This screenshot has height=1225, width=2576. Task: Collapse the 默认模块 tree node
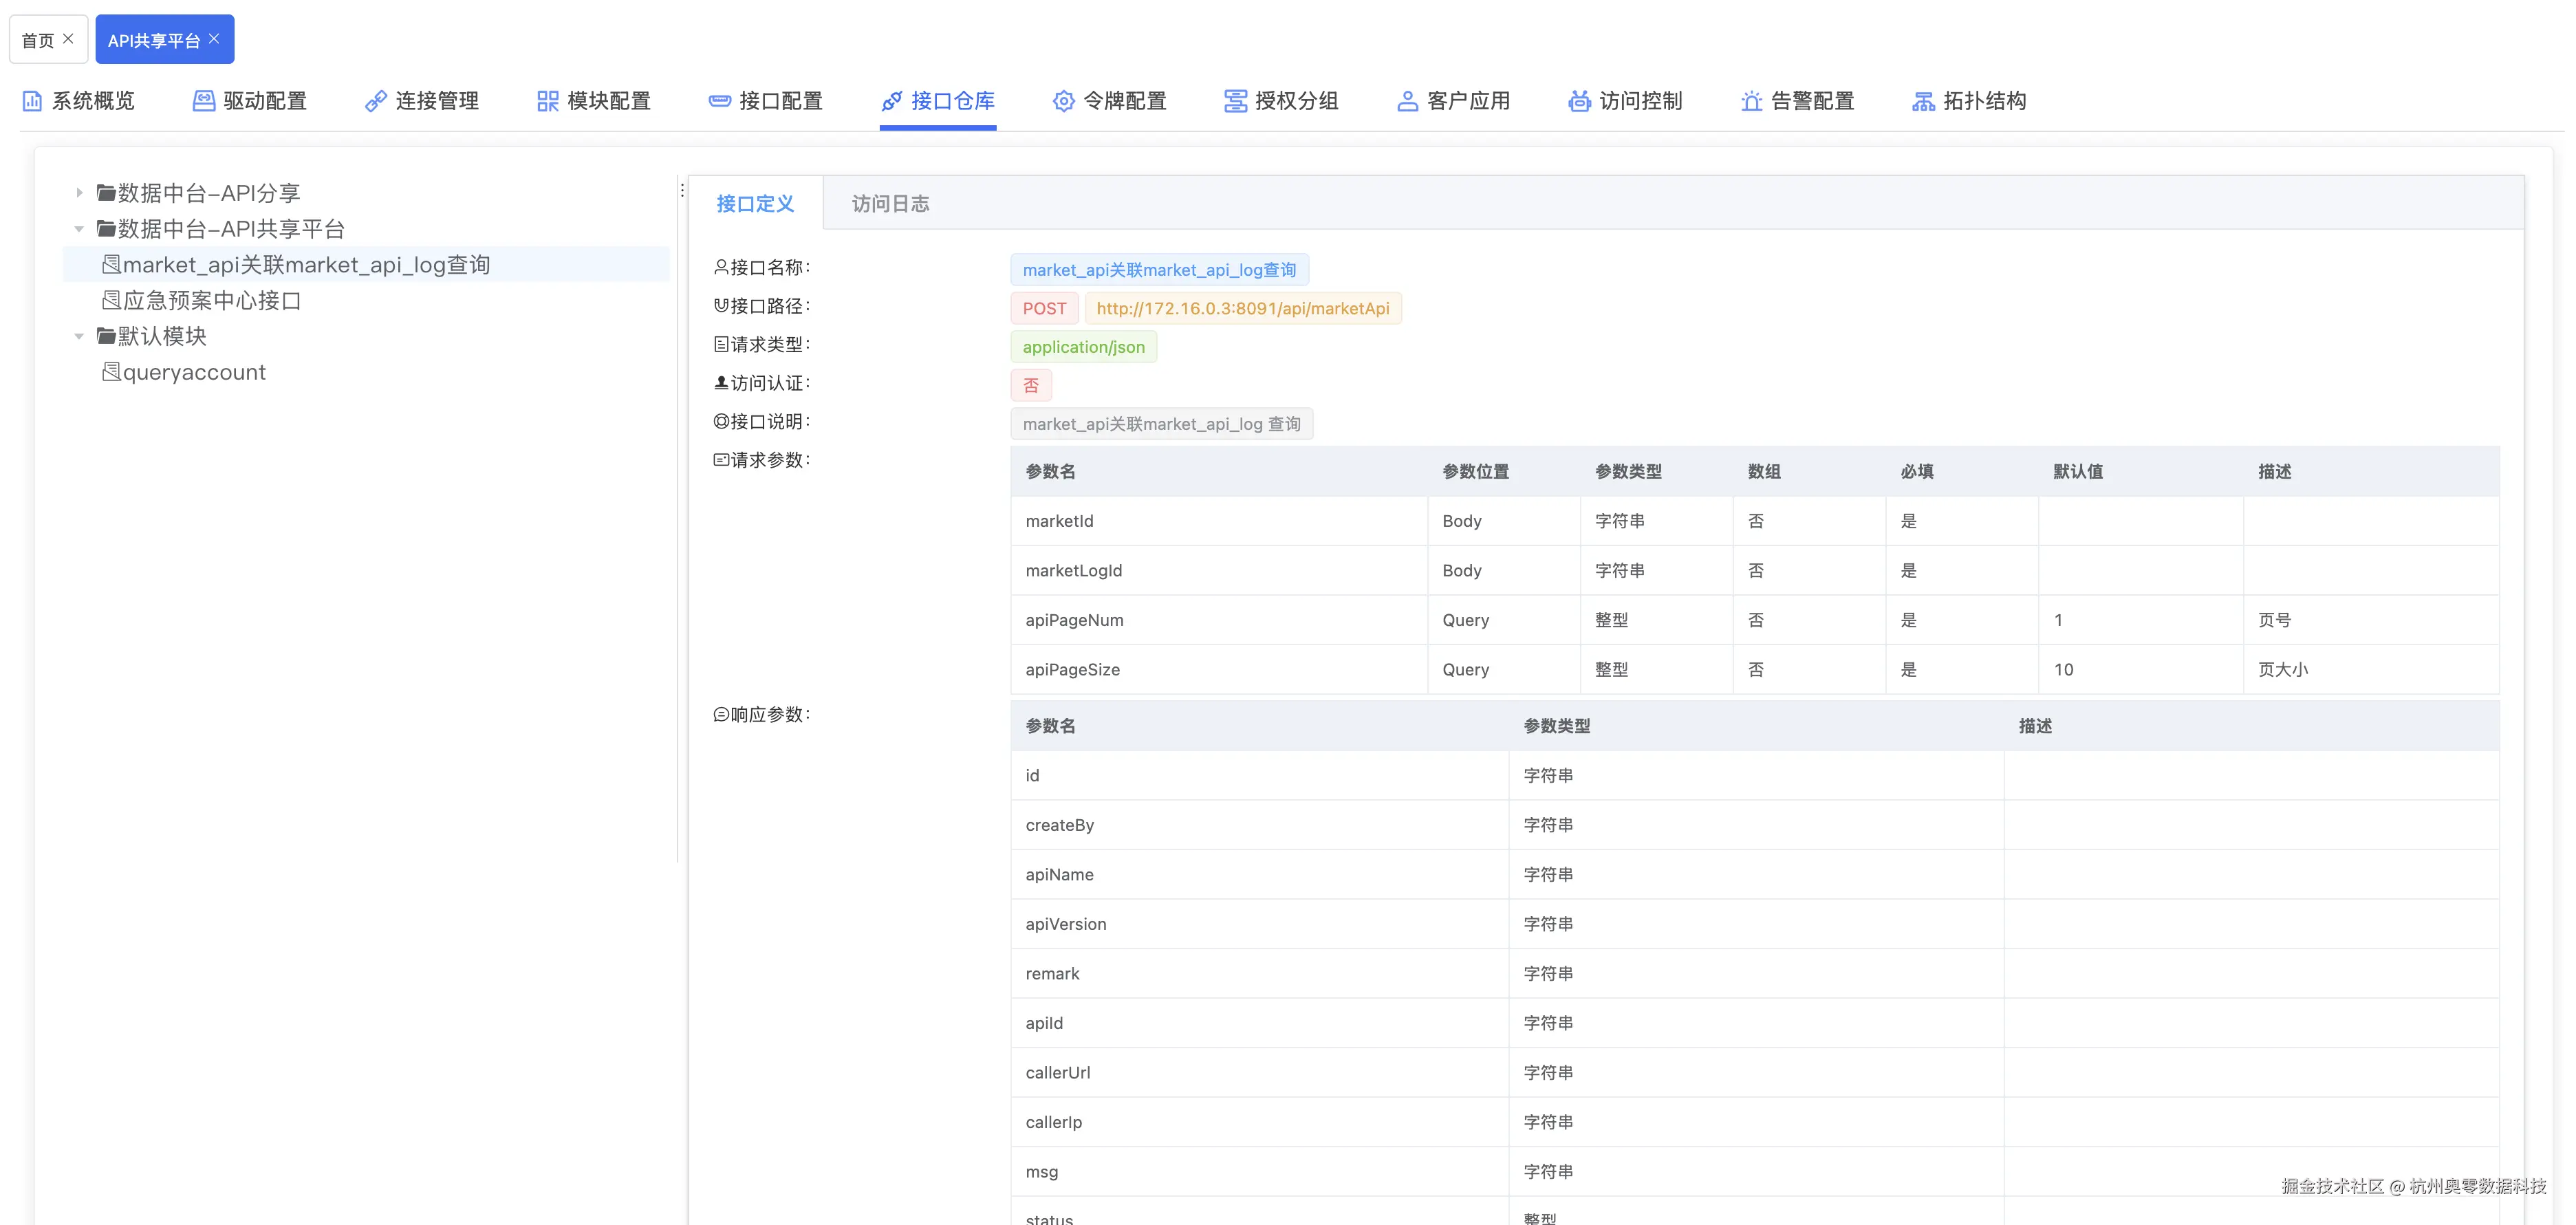79,336
